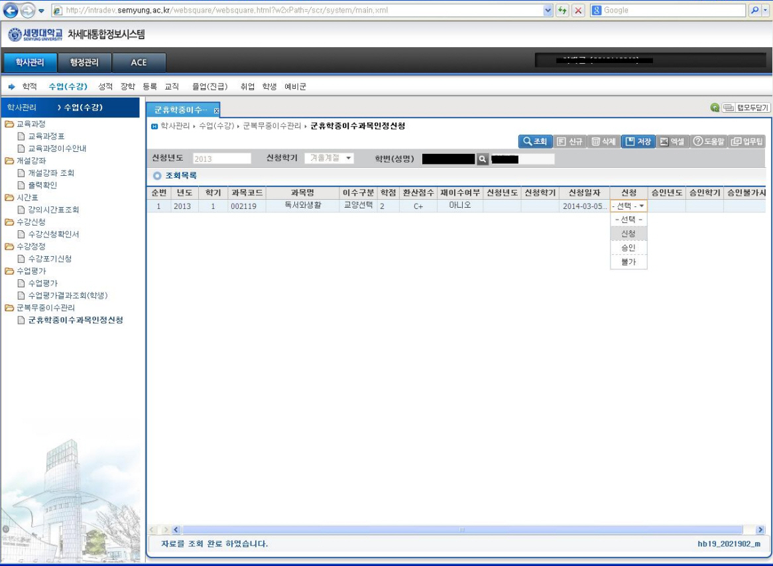
Task: Open 개설강좌 조회 in the sidebar tree
Action: pyautogui.click(x=51, y=173)
